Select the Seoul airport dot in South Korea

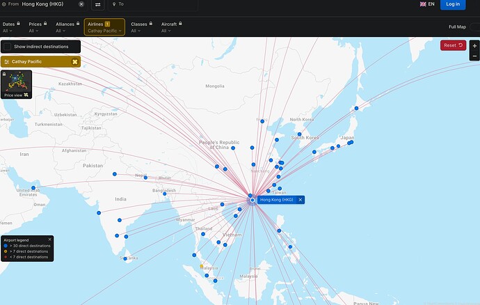tap(299, 134)
